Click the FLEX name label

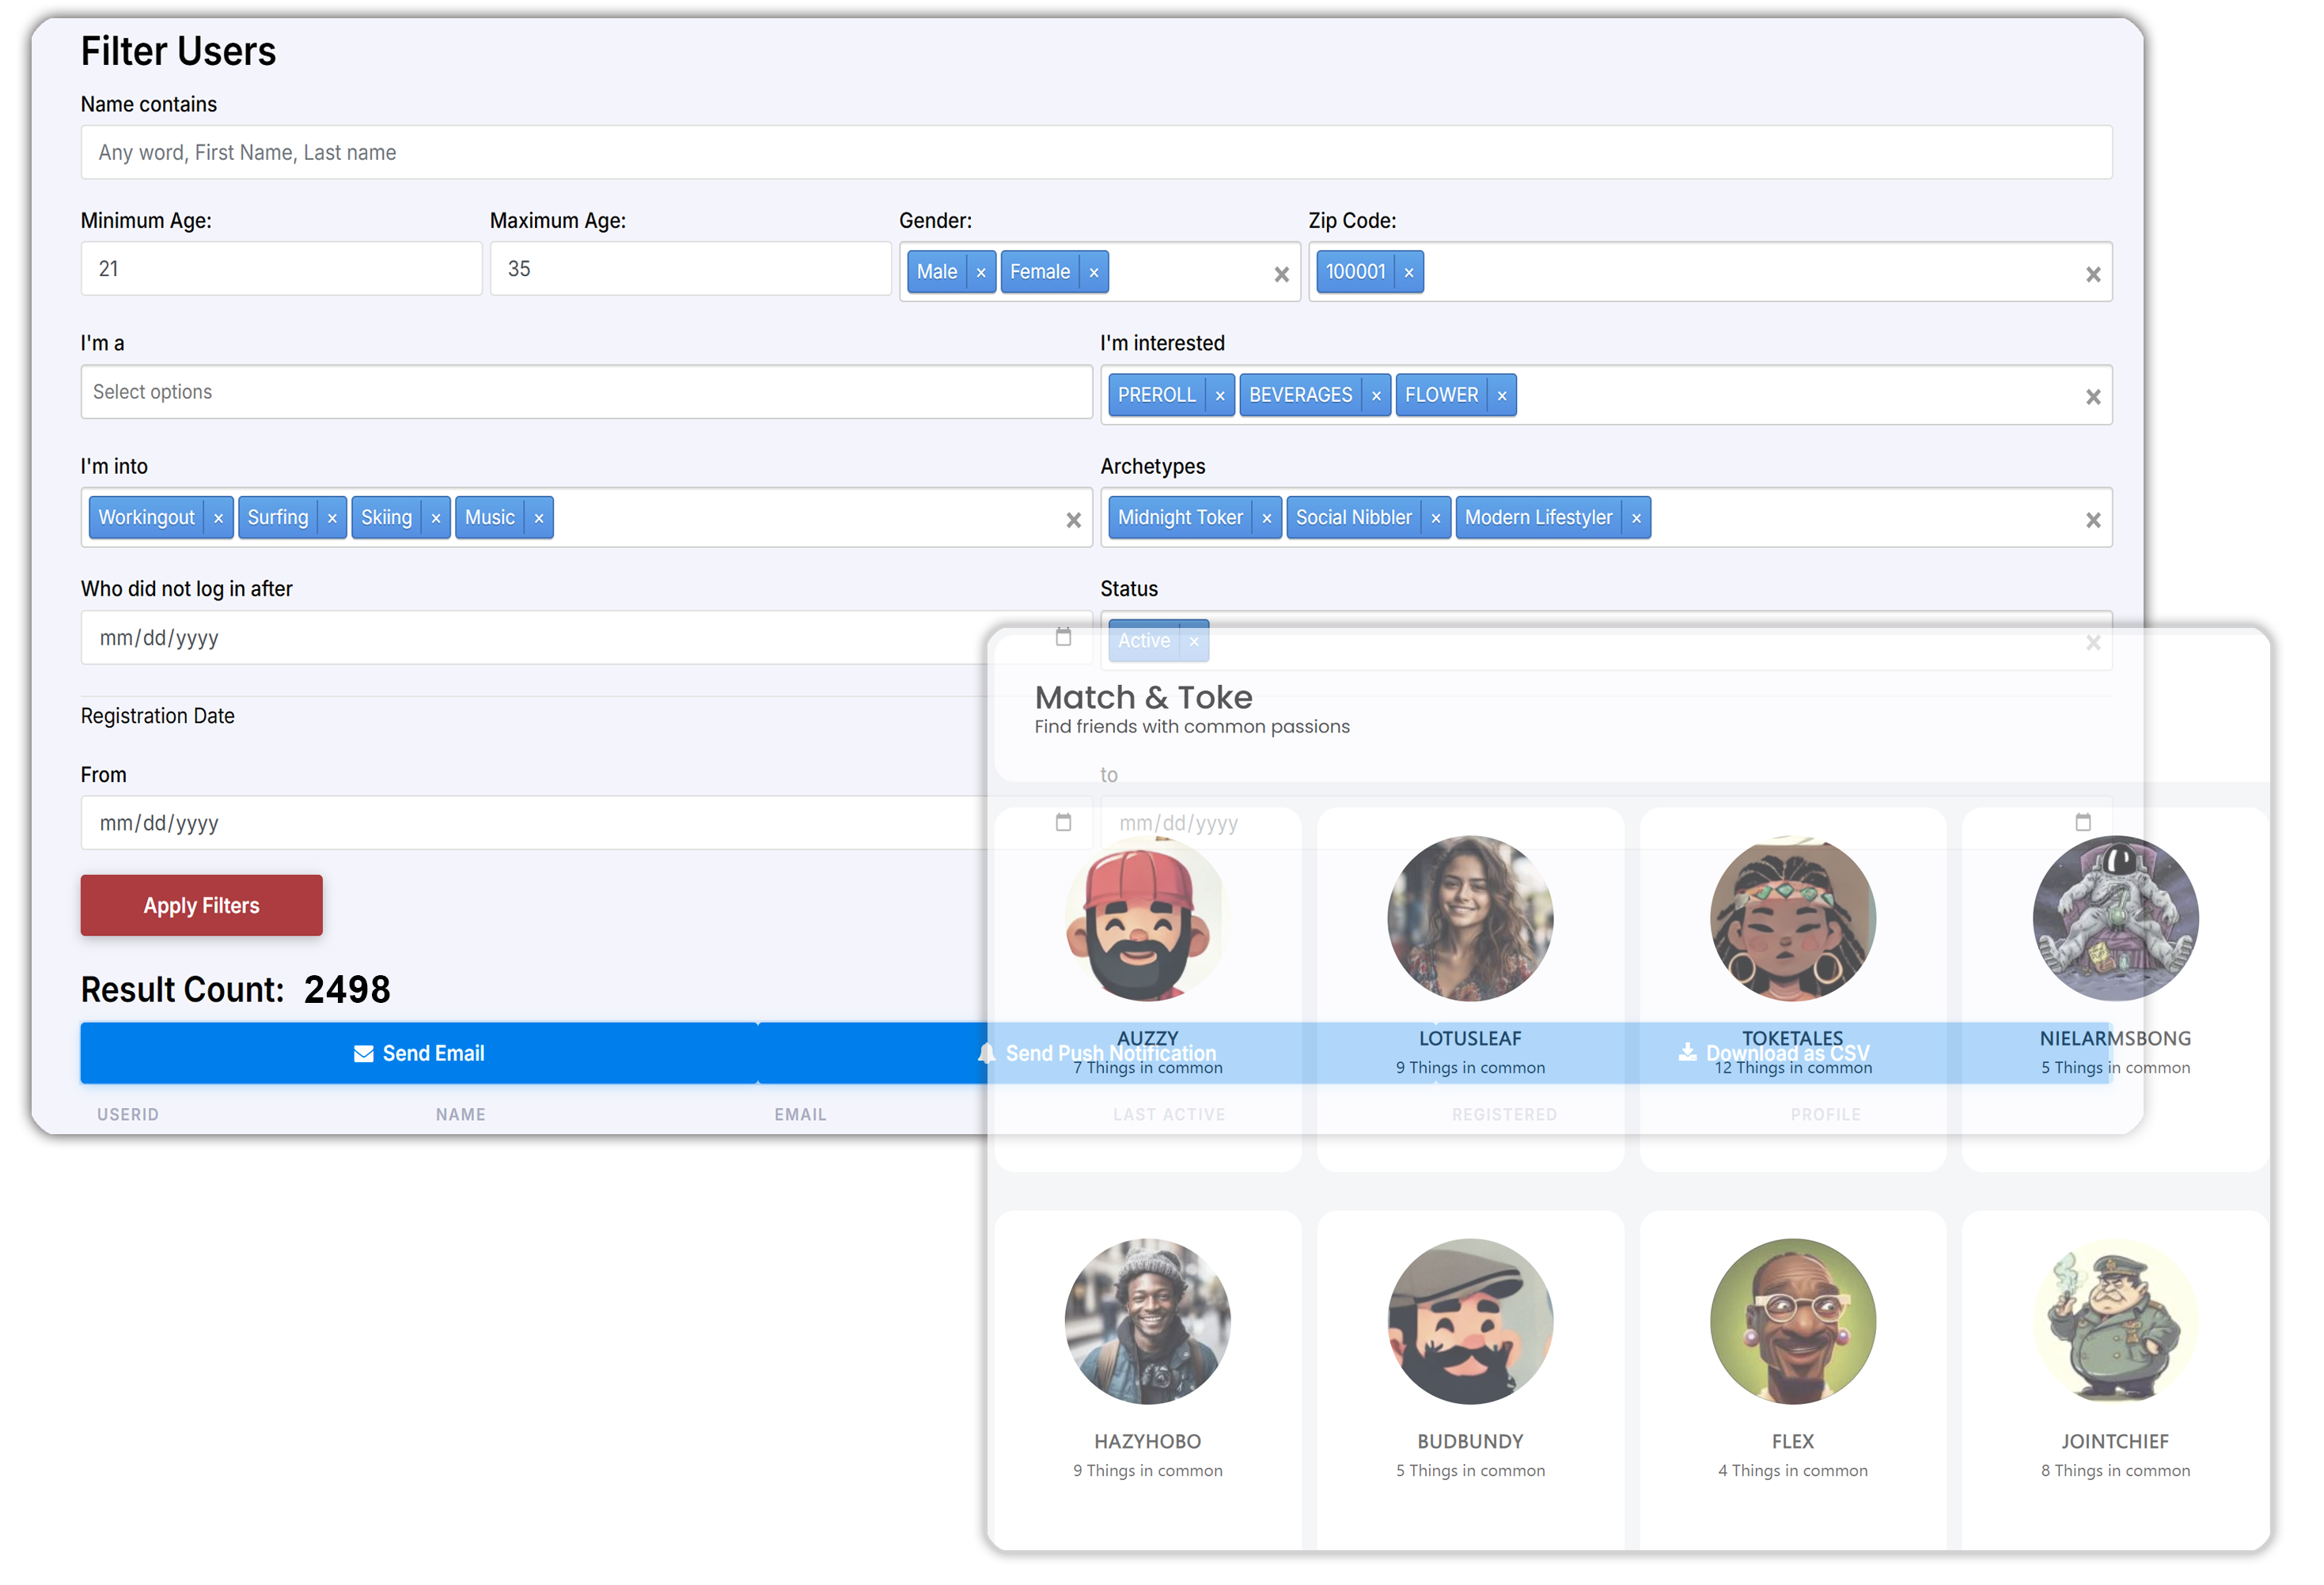[x=1792, y=1442]
